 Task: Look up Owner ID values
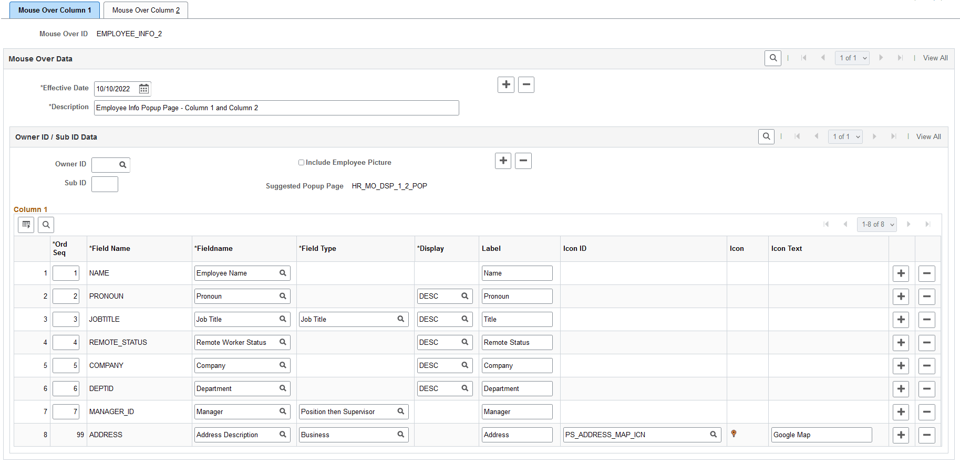(x=123, y=165)
